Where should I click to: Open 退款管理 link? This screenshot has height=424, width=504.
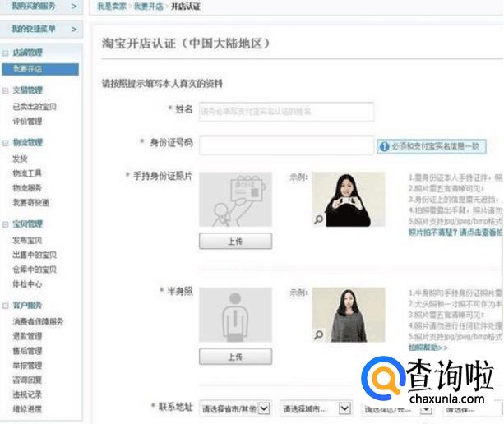coord(27,336)
